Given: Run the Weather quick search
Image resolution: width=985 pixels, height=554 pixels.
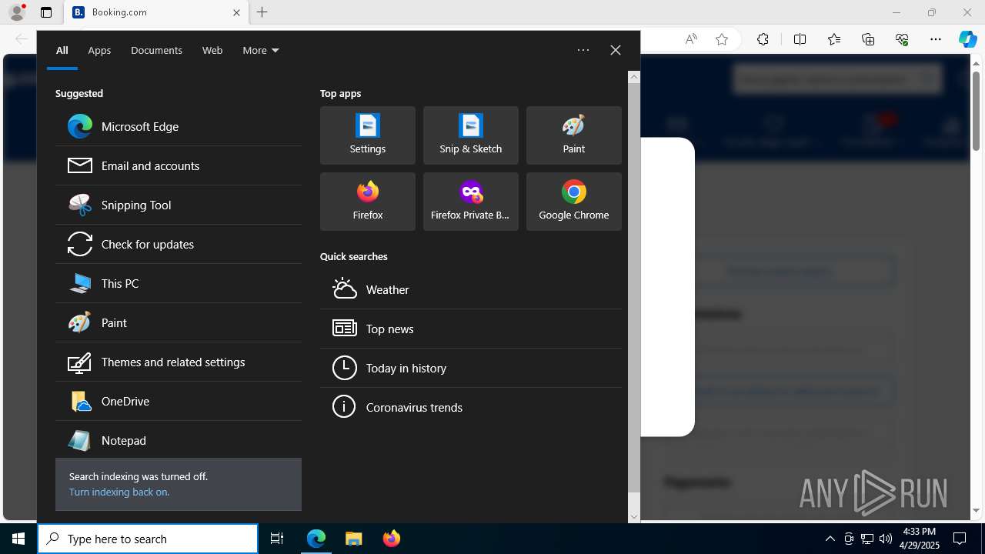Looking at the screenshot, I should (471, 289).
